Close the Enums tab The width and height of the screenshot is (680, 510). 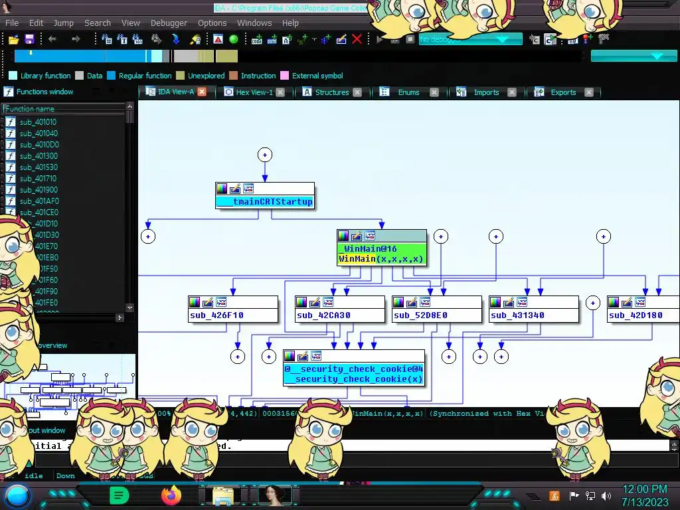pyautogui.click(x=434, y=92)
